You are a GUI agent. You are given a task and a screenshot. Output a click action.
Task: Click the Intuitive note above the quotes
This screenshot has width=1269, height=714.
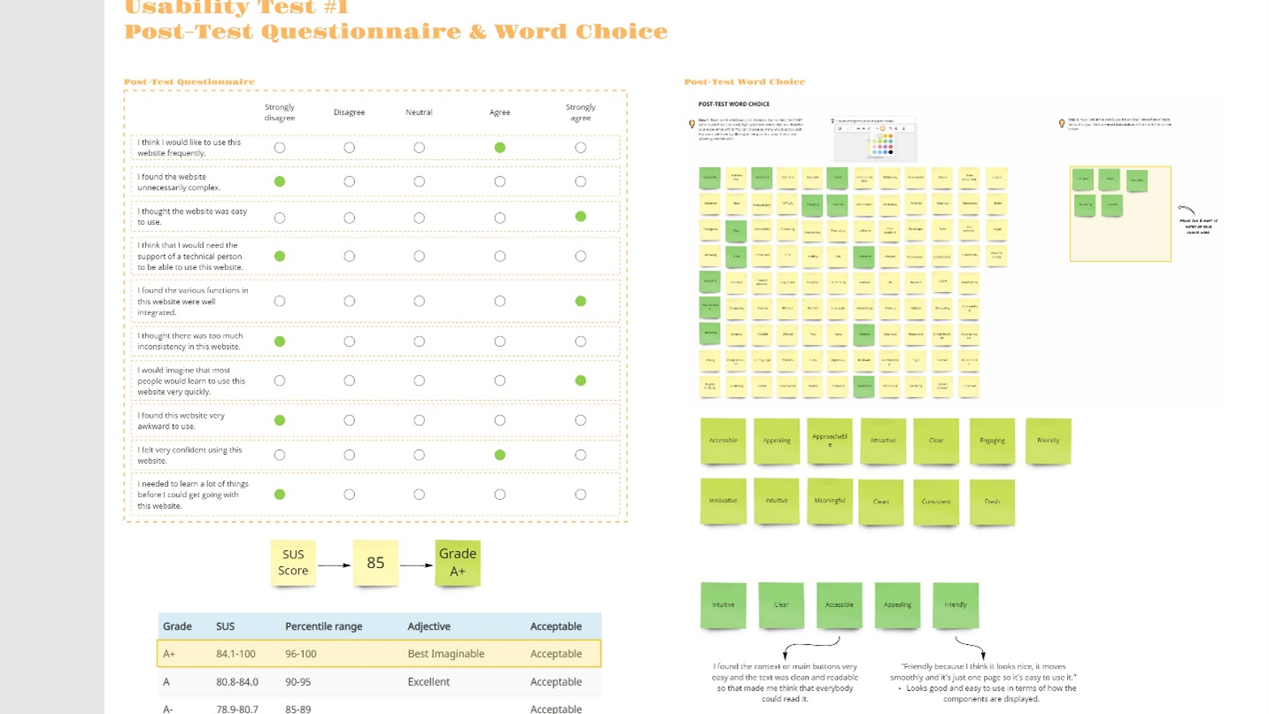coord(723,605)
